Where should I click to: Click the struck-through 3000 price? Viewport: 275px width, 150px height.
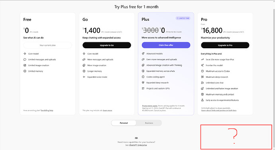click(x=151, y=30)
